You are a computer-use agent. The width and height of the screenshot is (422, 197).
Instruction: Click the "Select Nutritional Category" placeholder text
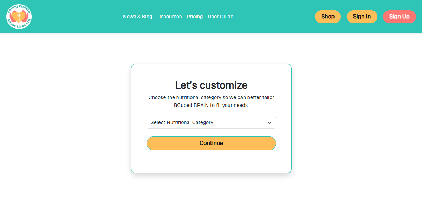pyautogui.click(x=182, y=123)
